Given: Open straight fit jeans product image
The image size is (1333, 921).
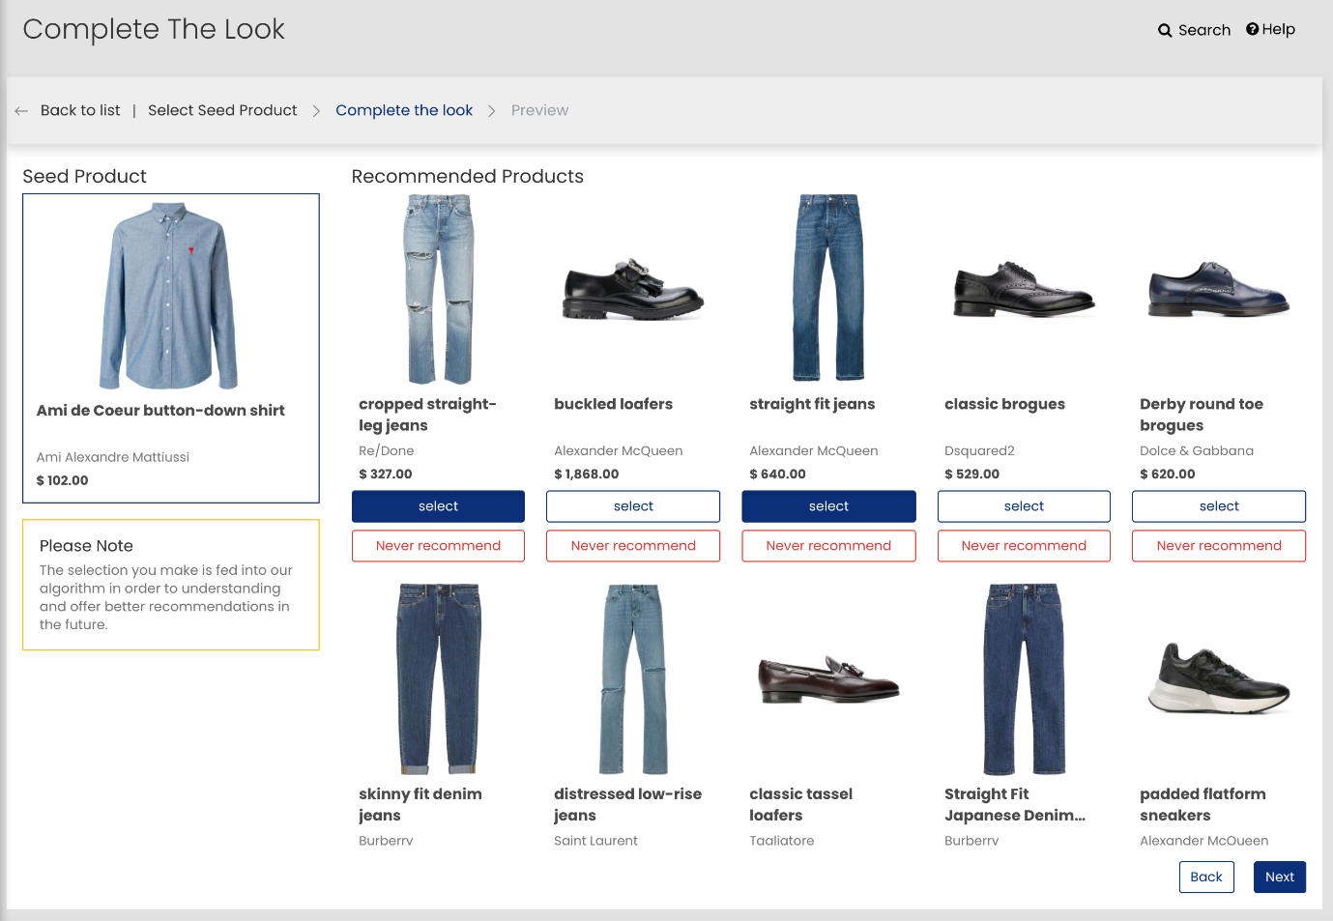Looking at the screenshot, I should 828,288.
